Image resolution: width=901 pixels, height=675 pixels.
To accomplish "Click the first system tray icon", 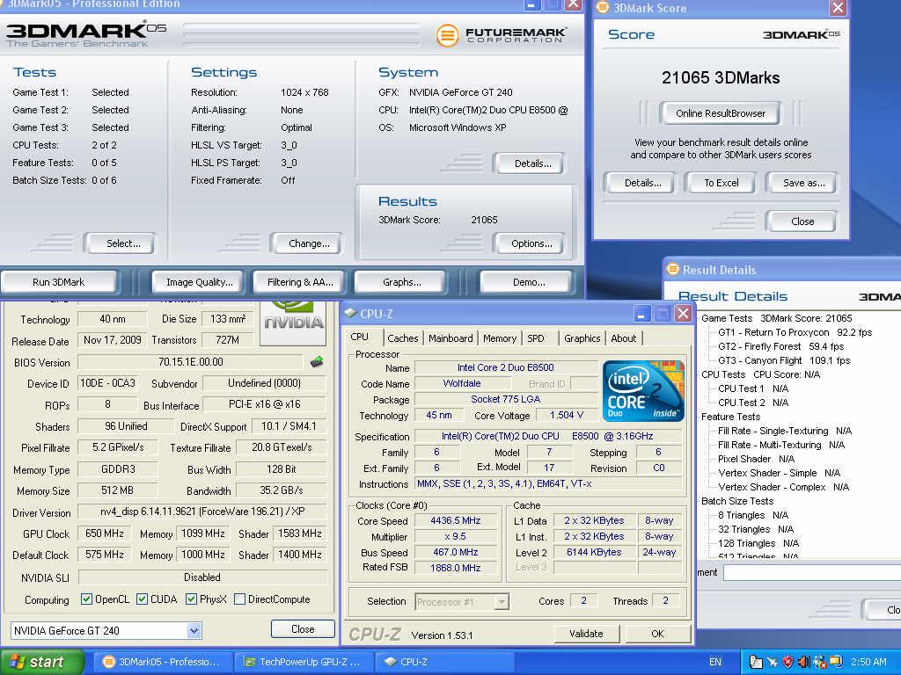I will (x=756, y=662).
